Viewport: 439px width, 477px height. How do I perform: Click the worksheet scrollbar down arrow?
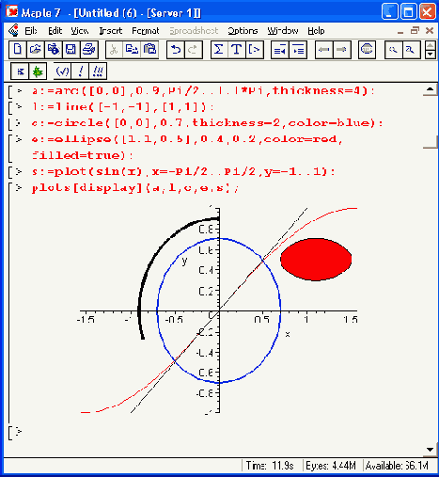pyautogui.click(x=431, y=450)
